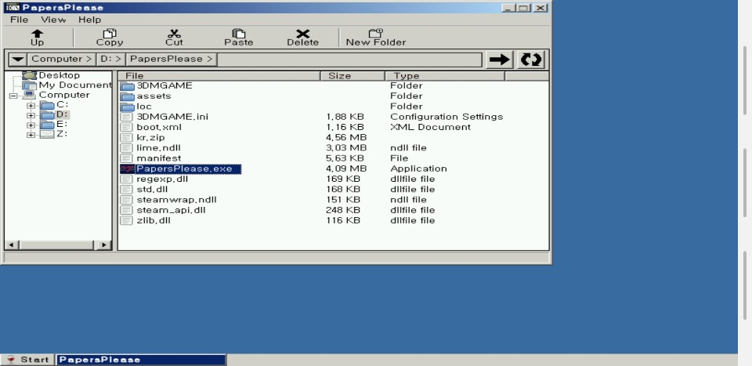The image size is (752, 366).
Task: Click tree pane scroll left arrow
Action: click(x=12, y=245)
